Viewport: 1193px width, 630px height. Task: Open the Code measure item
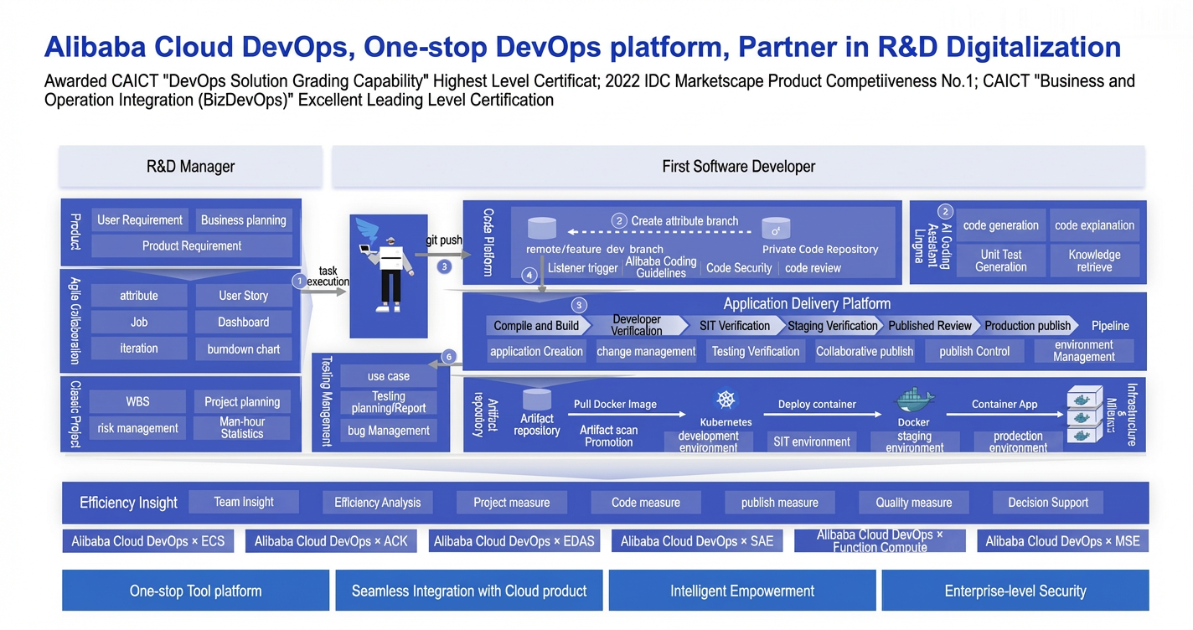[646, 503]
